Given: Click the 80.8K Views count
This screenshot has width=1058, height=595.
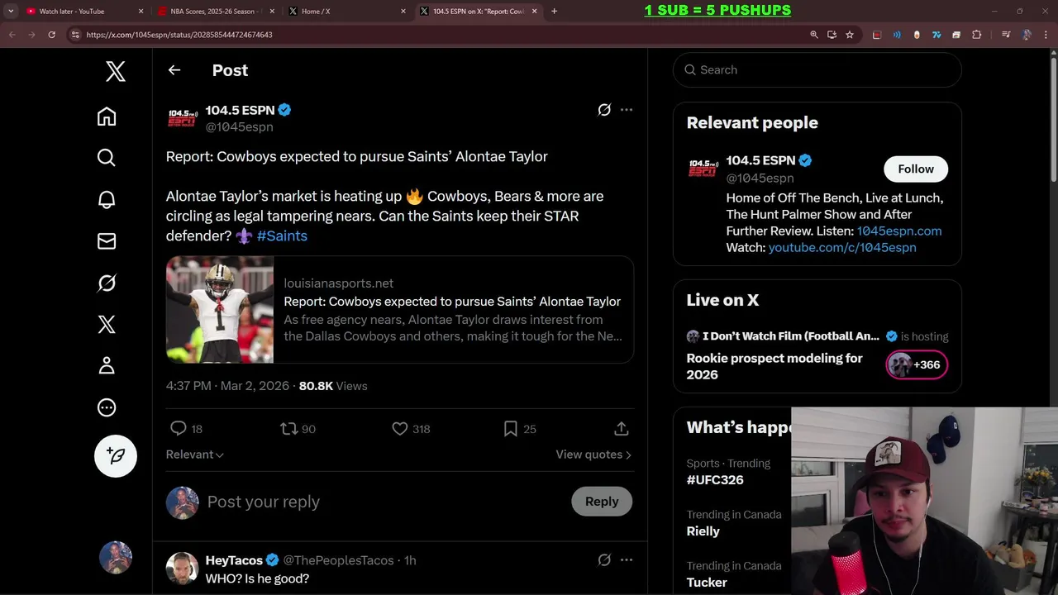Looking at the screenshot, I should tap(333, 386).
